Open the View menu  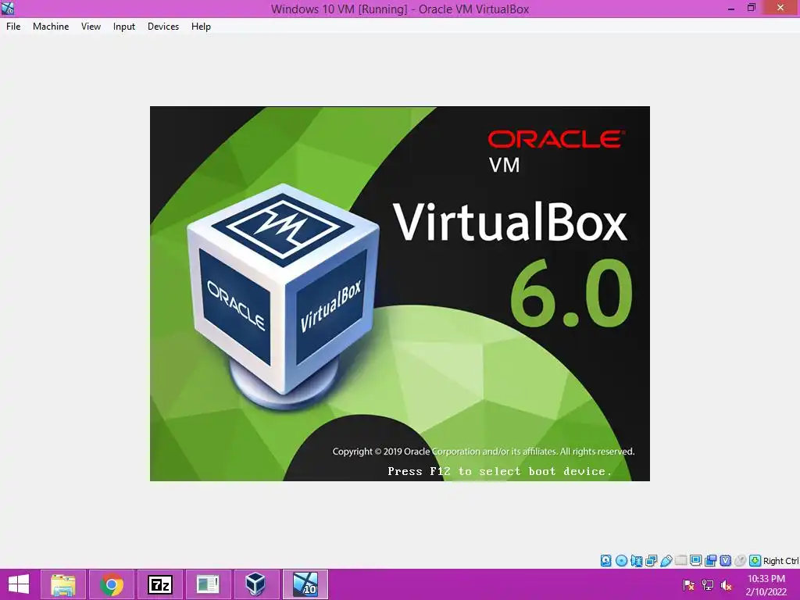click(91, 27)
